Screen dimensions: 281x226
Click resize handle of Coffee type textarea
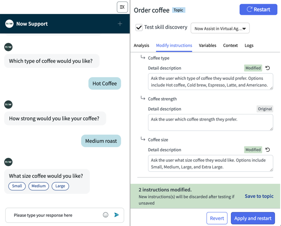[271, 88]
